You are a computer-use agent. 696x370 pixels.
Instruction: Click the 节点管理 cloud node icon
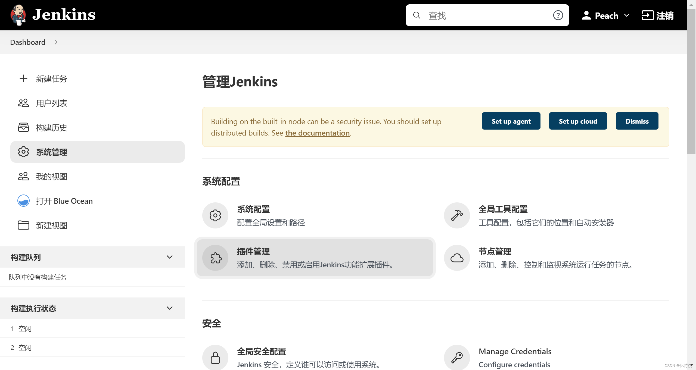[x=457, y=258]
